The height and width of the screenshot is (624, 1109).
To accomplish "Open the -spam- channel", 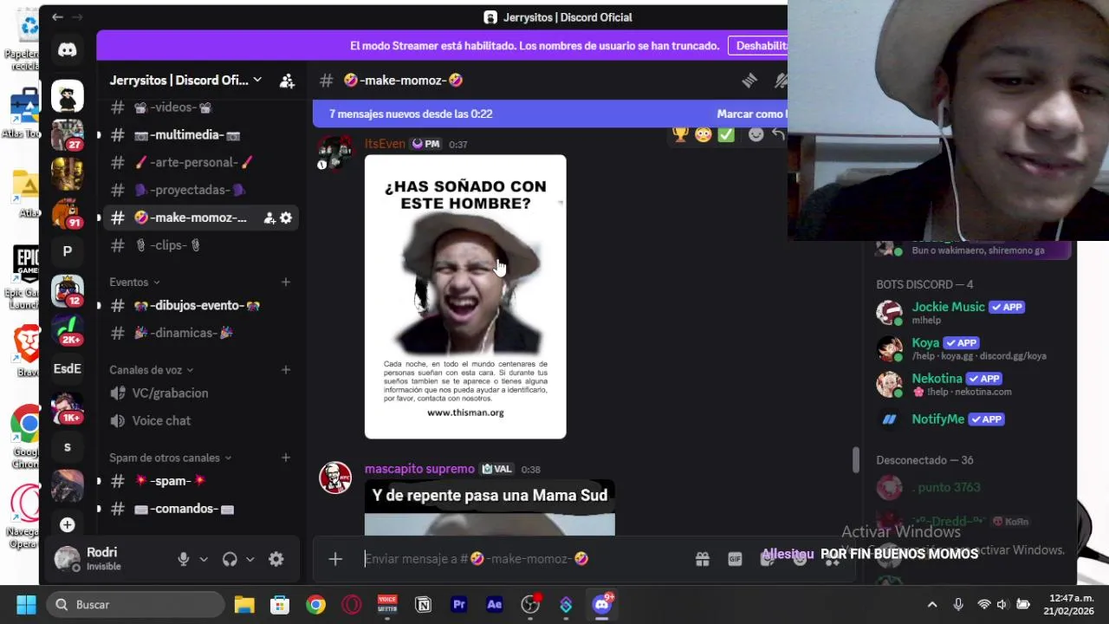I will (x=200, y=481).
